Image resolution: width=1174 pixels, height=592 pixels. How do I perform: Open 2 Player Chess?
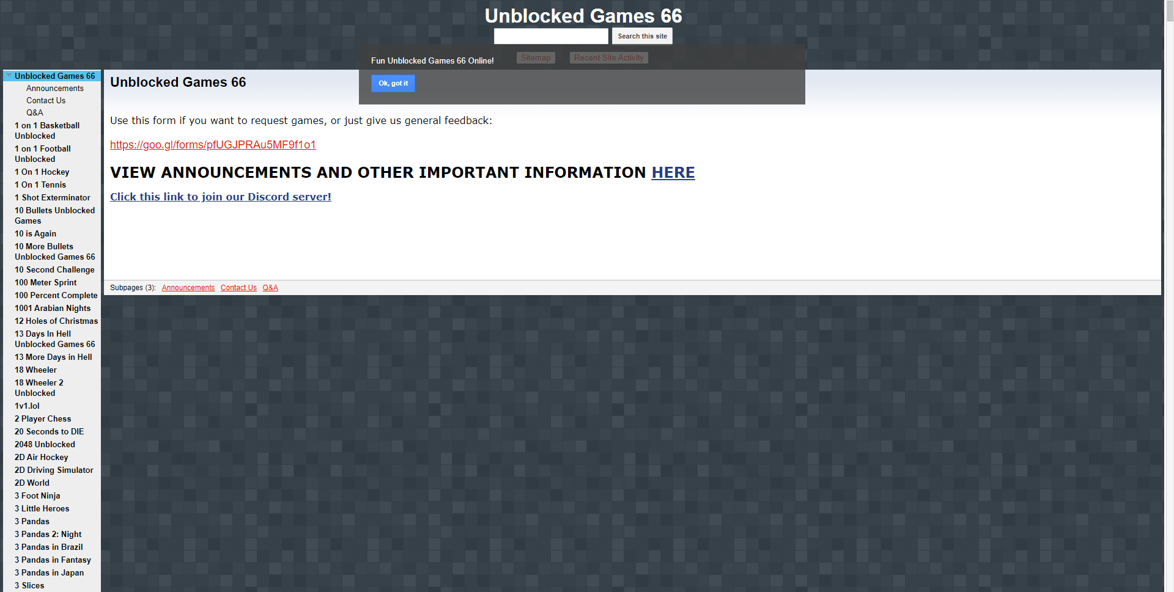(43, 419)
